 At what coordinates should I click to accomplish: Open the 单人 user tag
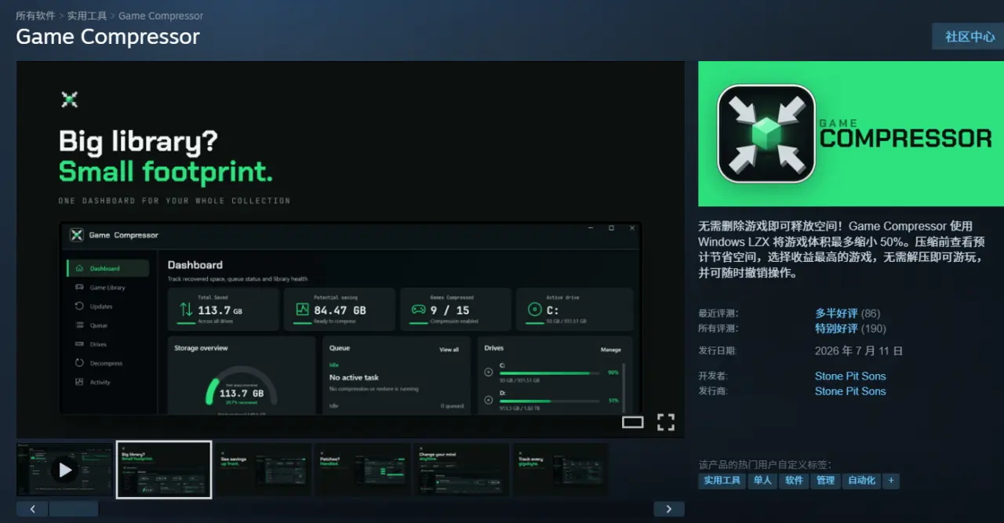click(x=762, y=481)
